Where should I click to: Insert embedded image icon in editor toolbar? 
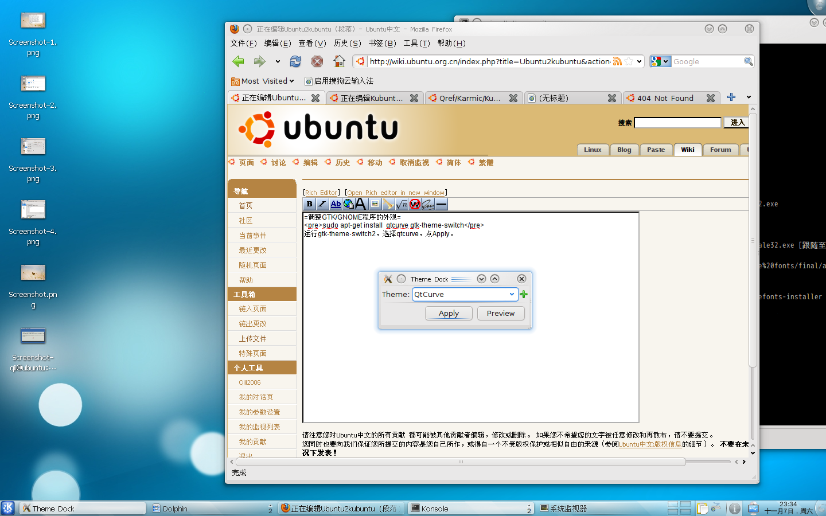click(375, 204)
